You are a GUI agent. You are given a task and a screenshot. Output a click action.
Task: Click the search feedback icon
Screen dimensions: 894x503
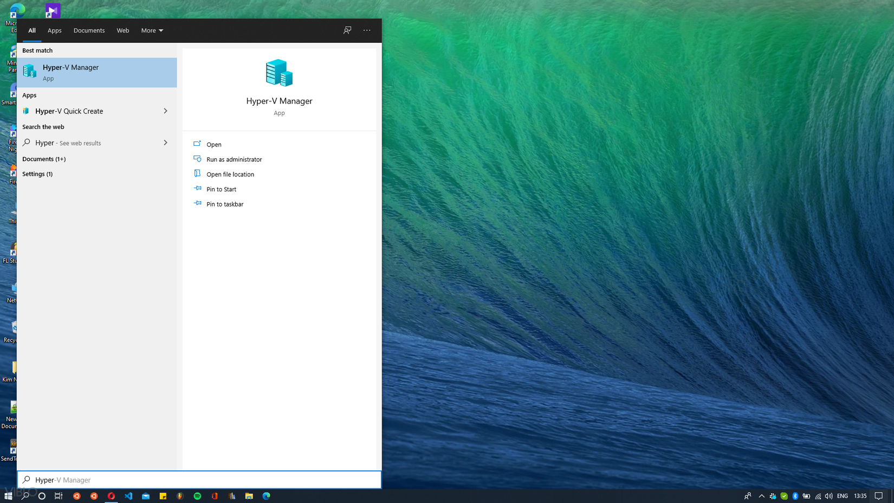(347, 30)
